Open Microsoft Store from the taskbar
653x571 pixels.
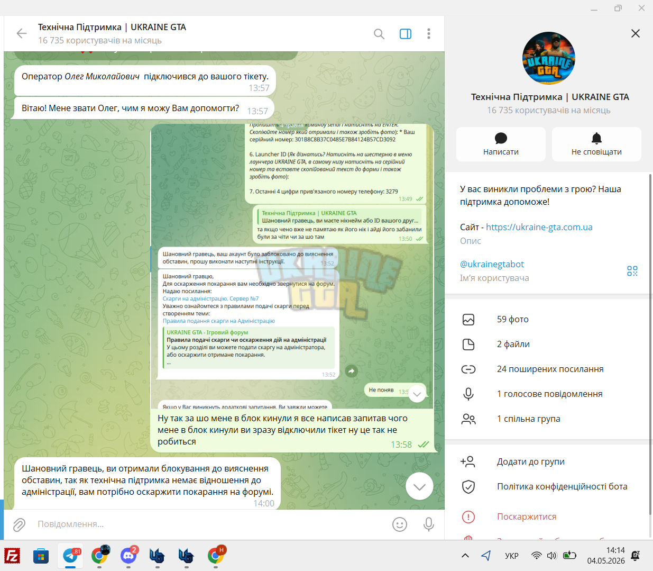click(41, 556)
